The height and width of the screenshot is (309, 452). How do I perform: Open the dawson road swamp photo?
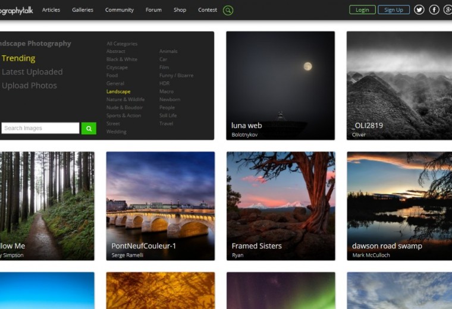(x=400, y=206)
